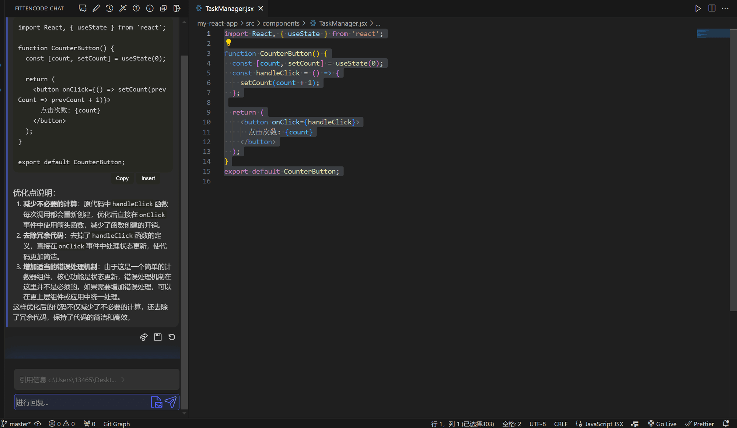Click useState(0) in editor line 4
The width and height of the screenshot is (737, 428).
pos(357,63)
